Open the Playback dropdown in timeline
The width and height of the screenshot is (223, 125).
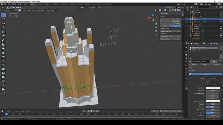point(9,111)
